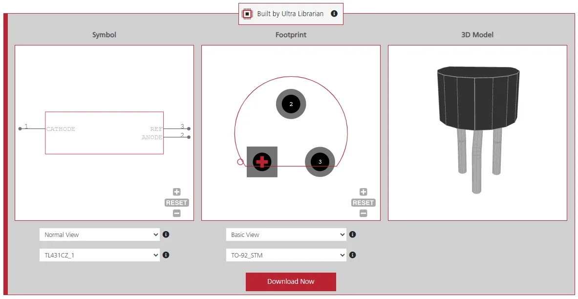Image resolution: width=578 pixels, height=299 pixels.
Task: Zoom out the Symbol preview with minus
Action: click(176, 213)
